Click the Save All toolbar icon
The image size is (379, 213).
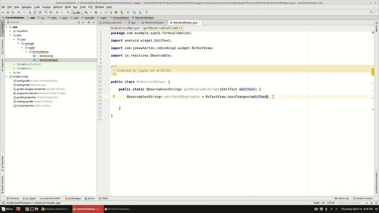(x=8, y=12)
